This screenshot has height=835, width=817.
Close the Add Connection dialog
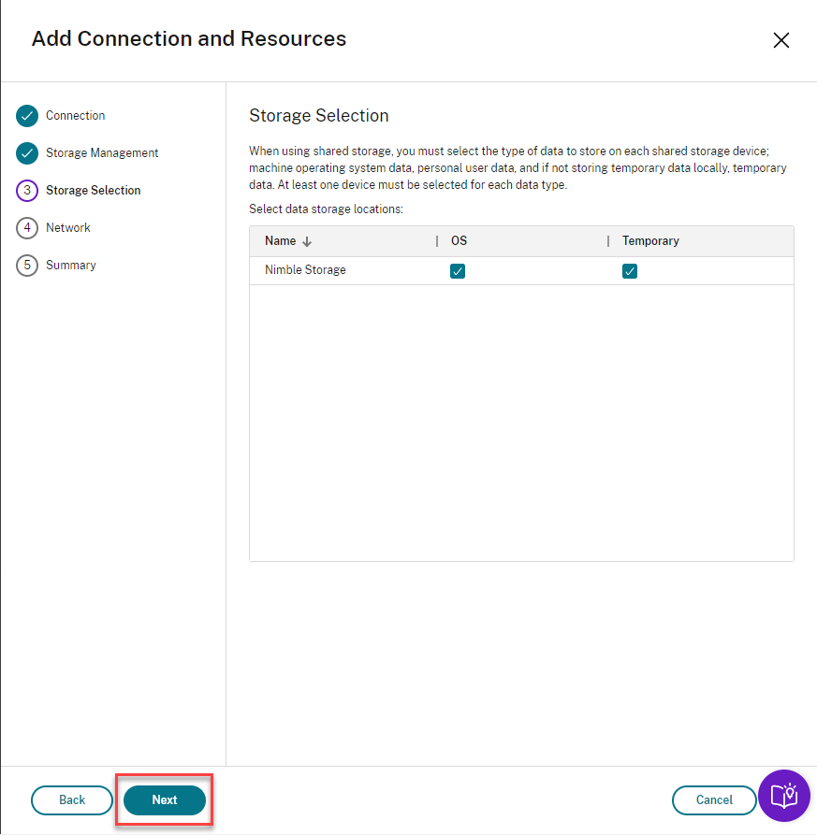pyautogui.click(x=781, y=40)
